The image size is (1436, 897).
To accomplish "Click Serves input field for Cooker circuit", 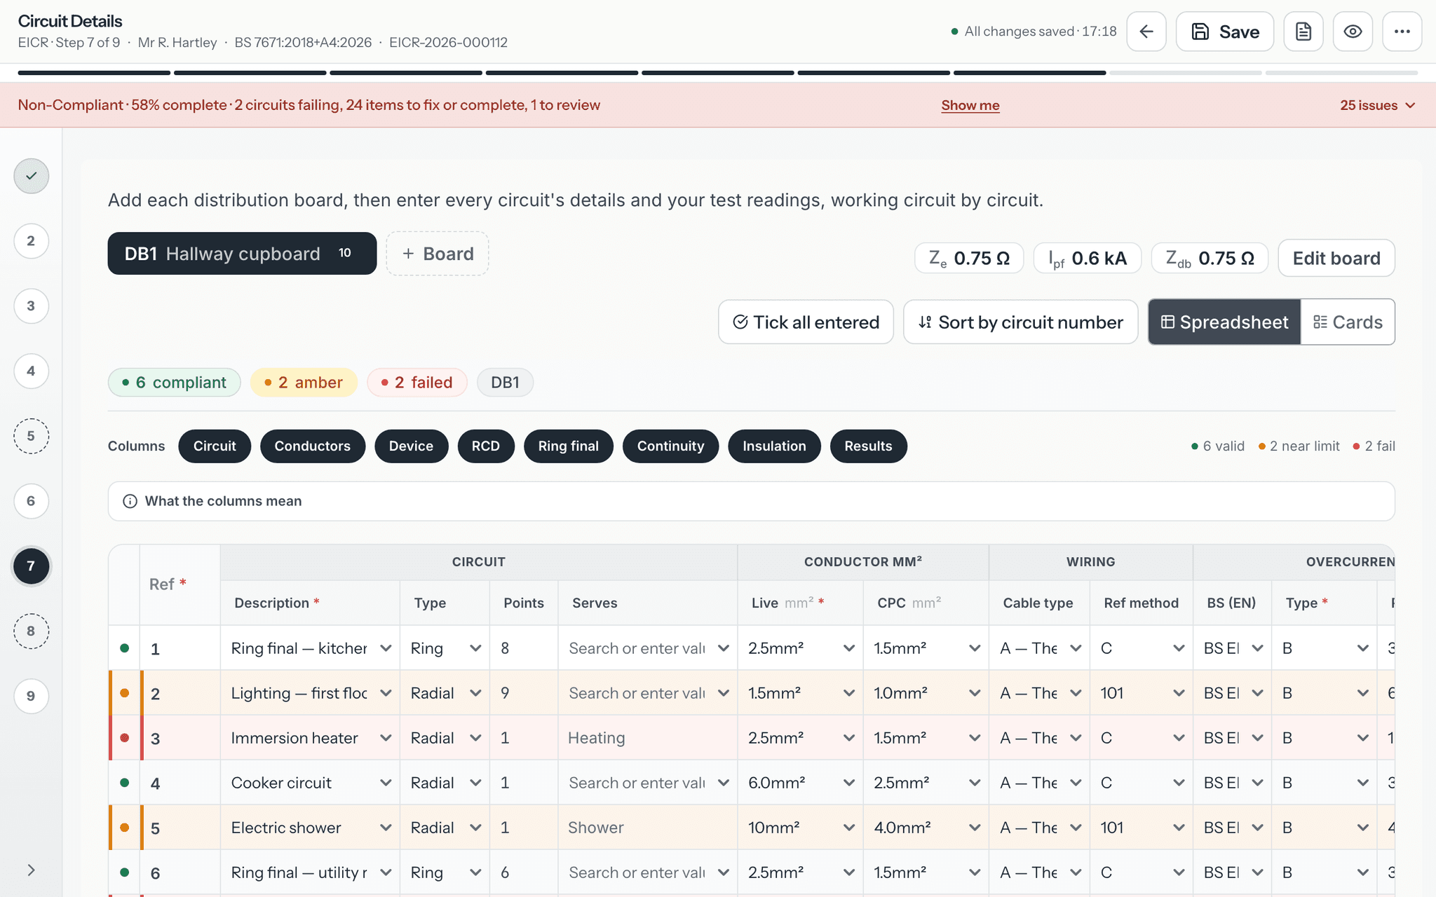I will [648, 783].
